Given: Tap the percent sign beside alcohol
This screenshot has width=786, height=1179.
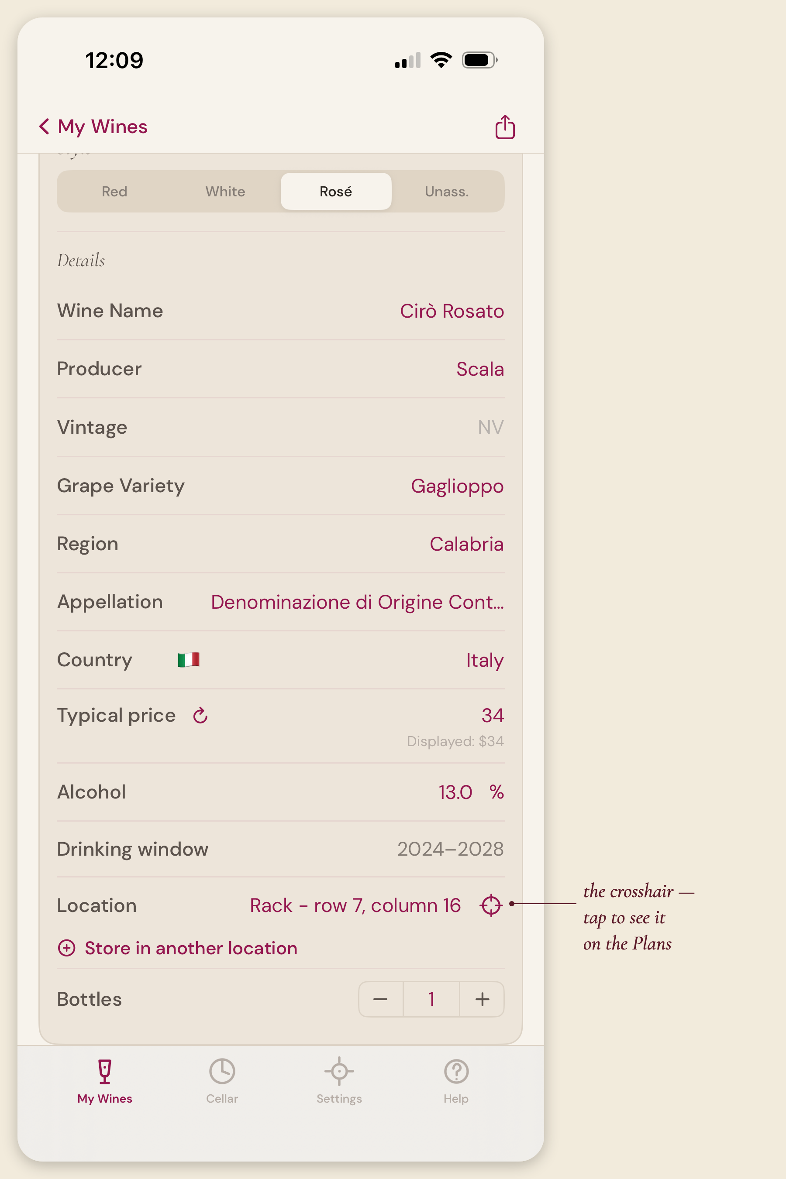Looking at the screenshot, I should click(497, 792).
